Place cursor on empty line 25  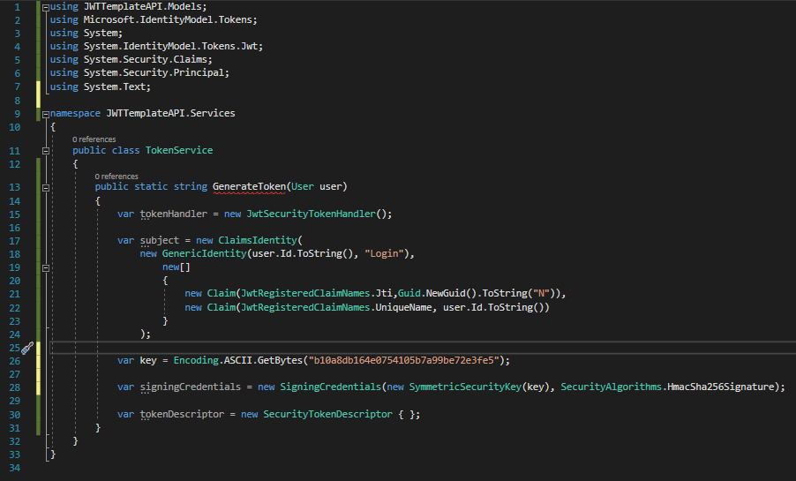tap(423, 348)
